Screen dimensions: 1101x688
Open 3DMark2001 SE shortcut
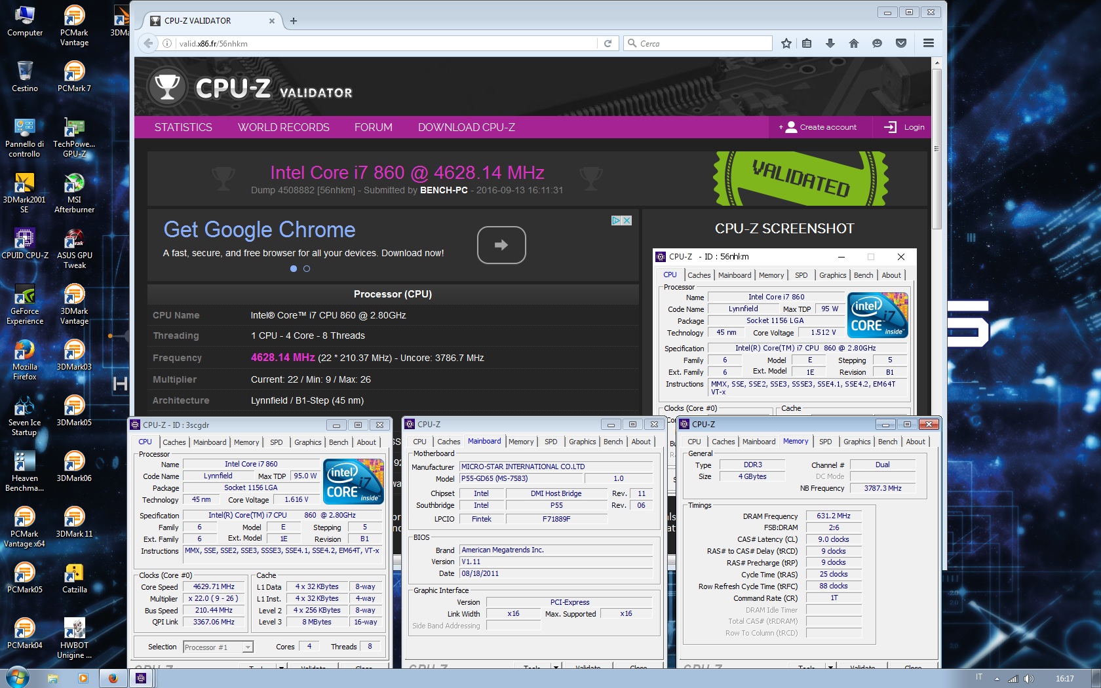pos(25,193)
